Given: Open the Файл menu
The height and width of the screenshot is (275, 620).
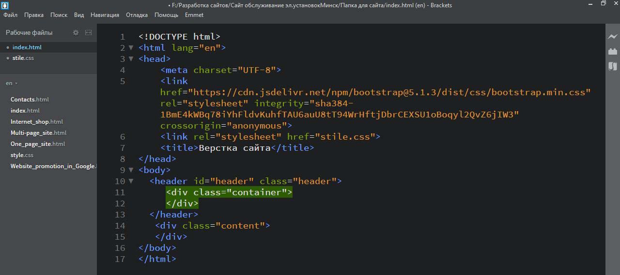Looking at the screenshot, I should pos(10,15).
